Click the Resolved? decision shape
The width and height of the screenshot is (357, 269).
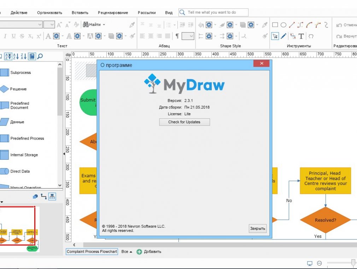coord(326,220)
